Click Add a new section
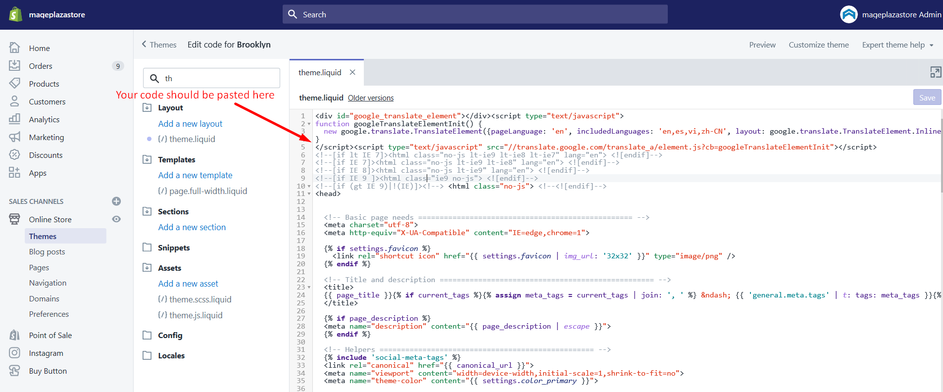Screen dimensions: 943x392 click(192, 227)
